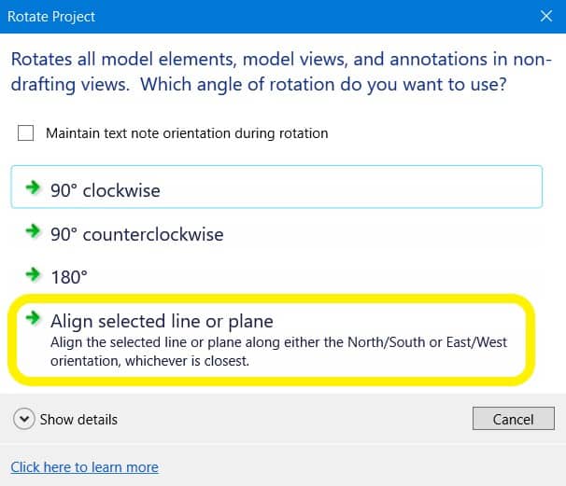
Task: Choose the 90° clockwise rotation option
Action: coord(106,190)
